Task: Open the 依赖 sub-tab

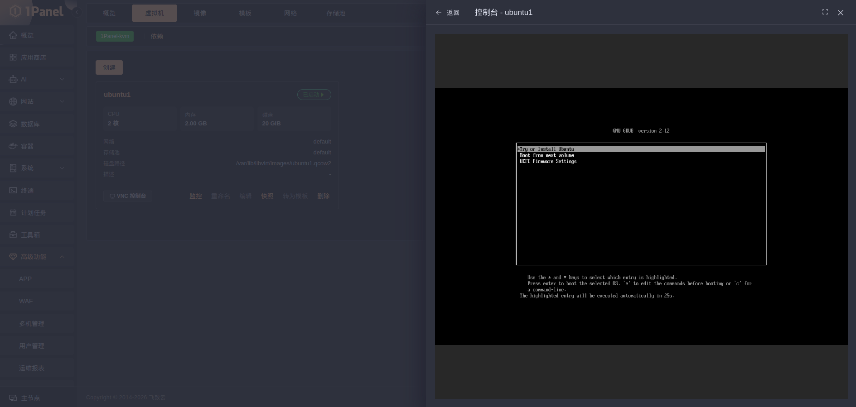Action: 157,36
